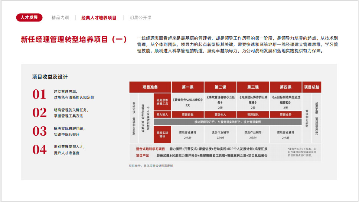Click the 新任经理管理转型培养项目 title
This screenshot has height=202, width=359.
pos(74,40)
